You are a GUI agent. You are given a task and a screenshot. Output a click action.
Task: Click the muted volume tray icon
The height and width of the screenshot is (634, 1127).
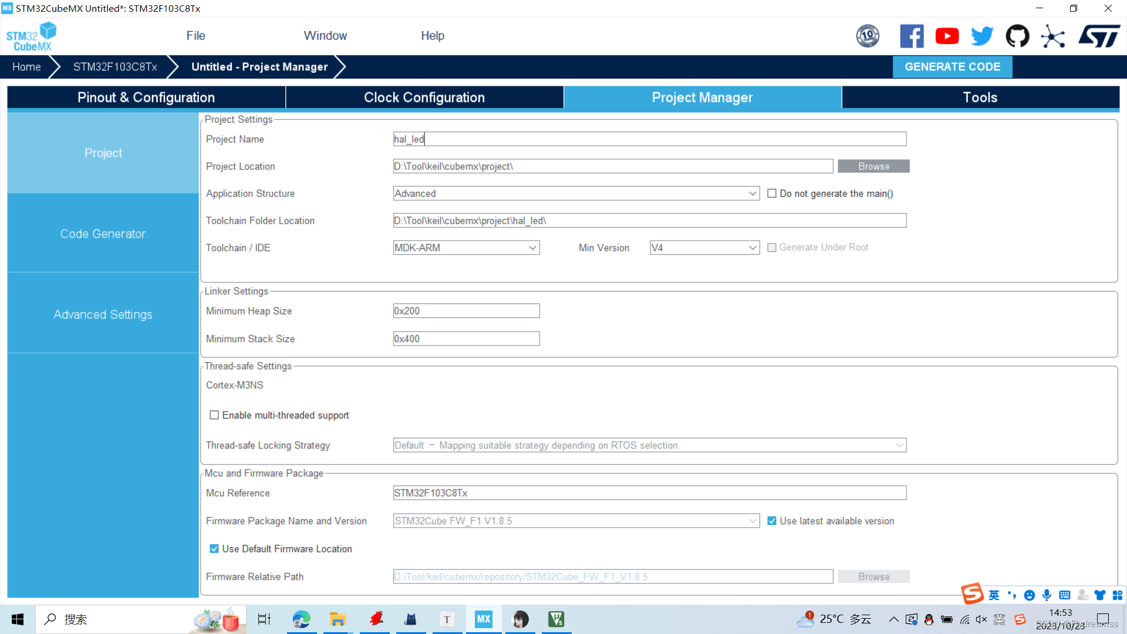pos(981,619)
